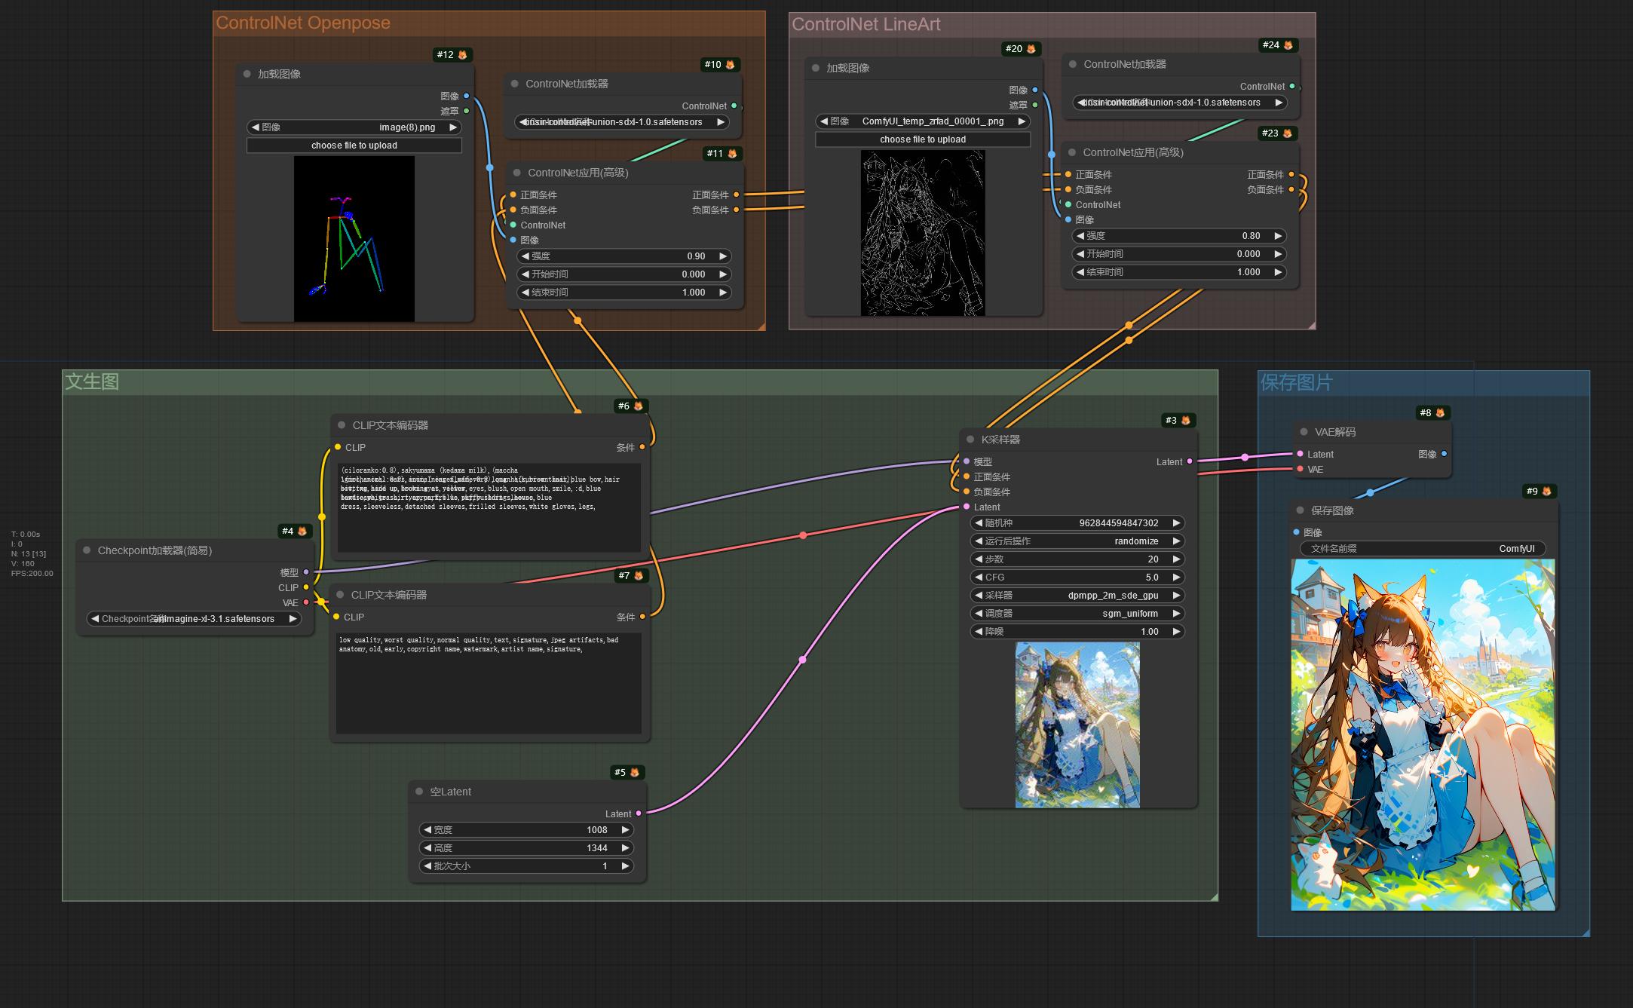Click the fox badge on the K采样器 node
Screen dimensions: 1633x1008
(1185, 420)
